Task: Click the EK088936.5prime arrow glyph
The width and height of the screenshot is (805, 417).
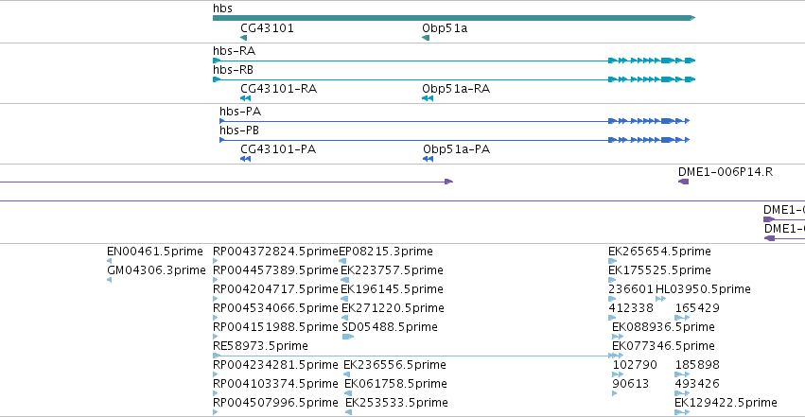Action: click(x=618, y=337)
